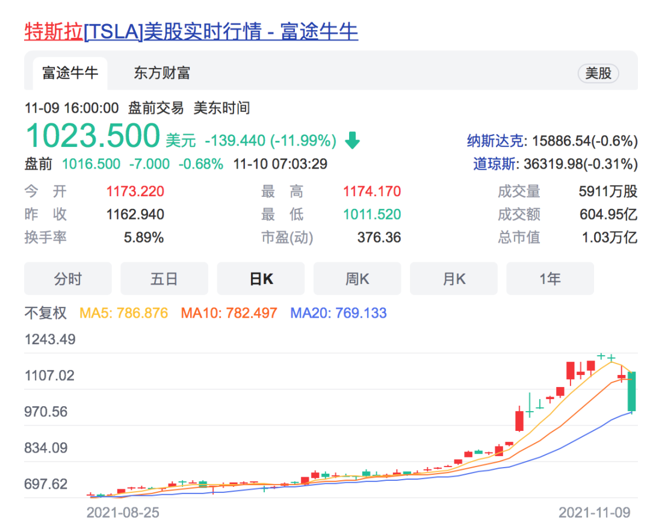Click the MA5: 786.876 legend label

click(123, 313)
